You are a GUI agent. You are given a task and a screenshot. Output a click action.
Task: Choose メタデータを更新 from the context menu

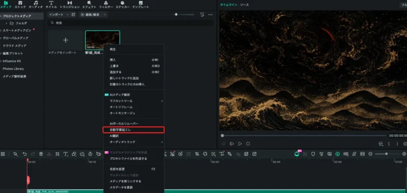click(134, 187)
